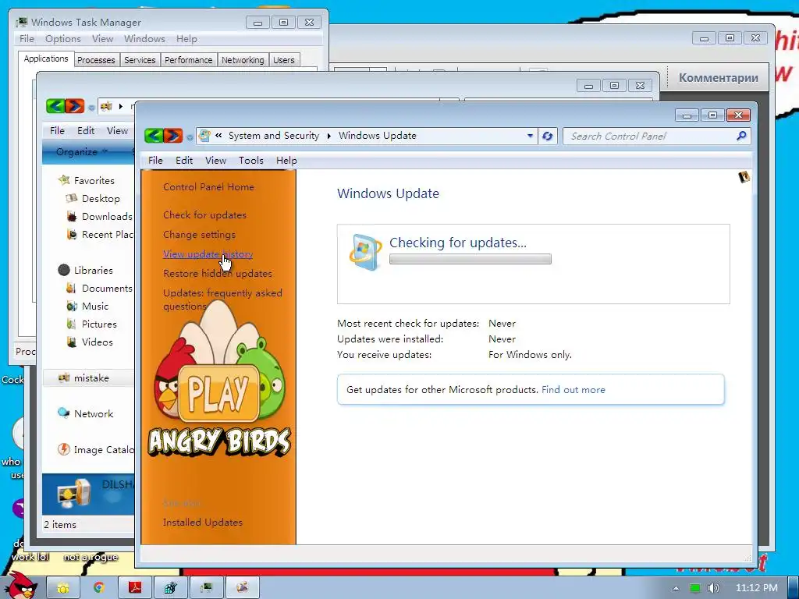Select Libraries in Explorer sidebar

point(93,271)
